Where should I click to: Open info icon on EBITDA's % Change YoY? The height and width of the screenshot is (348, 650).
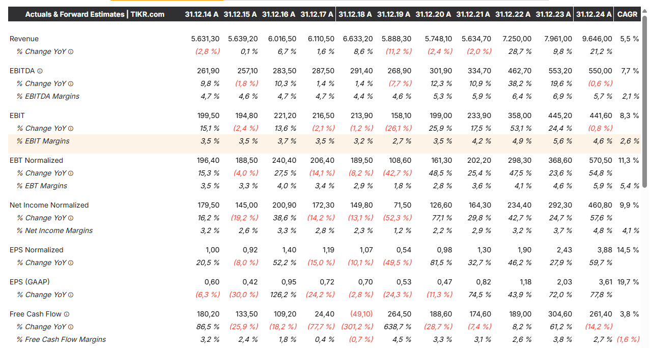pos(71,84)
